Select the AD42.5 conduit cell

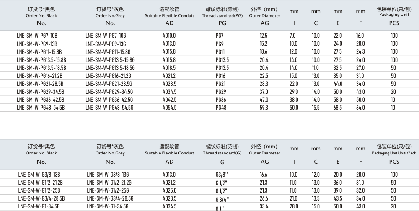point(169,100)
